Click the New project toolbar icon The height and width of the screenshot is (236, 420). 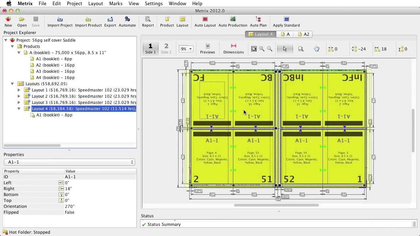pyautogui.click(x=8, y=22)
